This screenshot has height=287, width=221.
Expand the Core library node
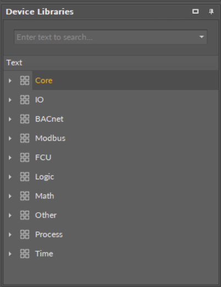pos(10,81)
